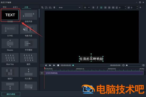
Task: Click the animation list scrollbar
Action: (x=39, y=13)
